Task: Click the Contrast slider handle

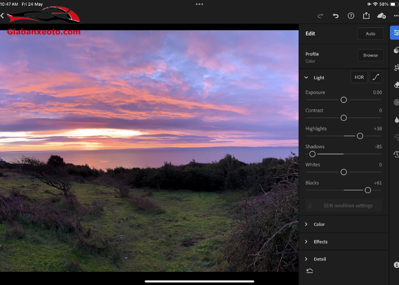Action: point(344,118)
